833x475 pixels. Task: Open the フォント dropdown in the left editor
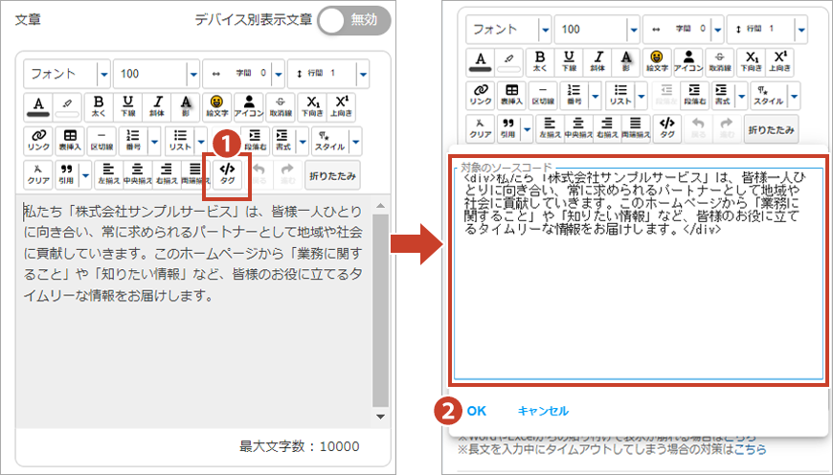tap(102, 73)
